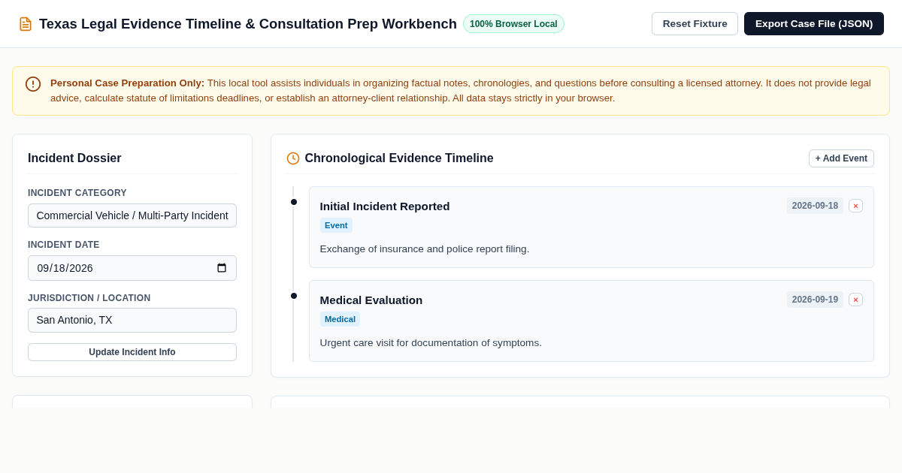Click the clock icon next to Chronological Evidence Timeline
The width and height of the screenshot is (902, 473).
293,158
